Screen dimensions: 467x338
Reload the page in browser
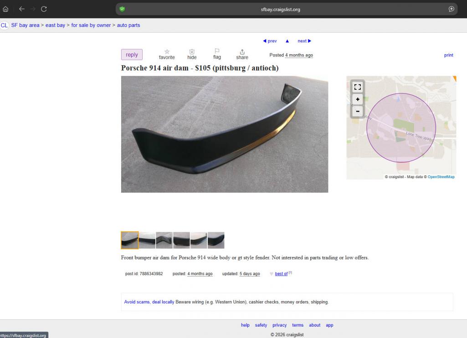pyautogui.click(x=44, y=9)
